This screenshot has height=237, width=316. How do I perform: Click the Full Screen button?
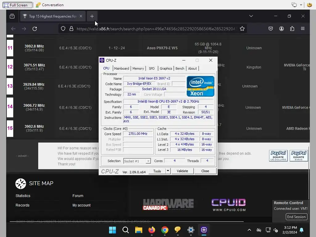[17, 5]
